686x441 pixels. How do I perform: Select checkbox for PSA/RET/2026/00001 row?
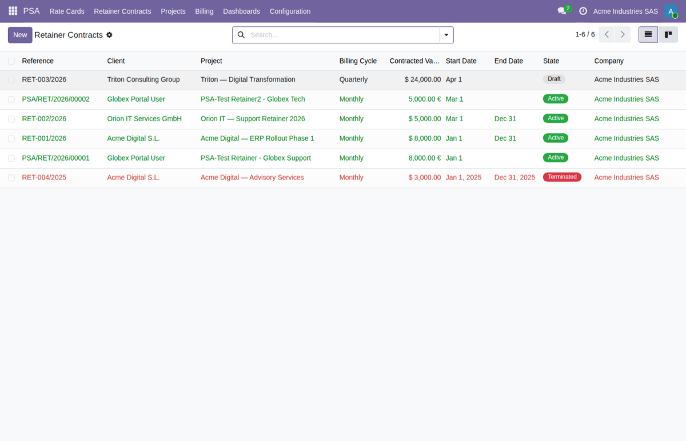point(11,158)
